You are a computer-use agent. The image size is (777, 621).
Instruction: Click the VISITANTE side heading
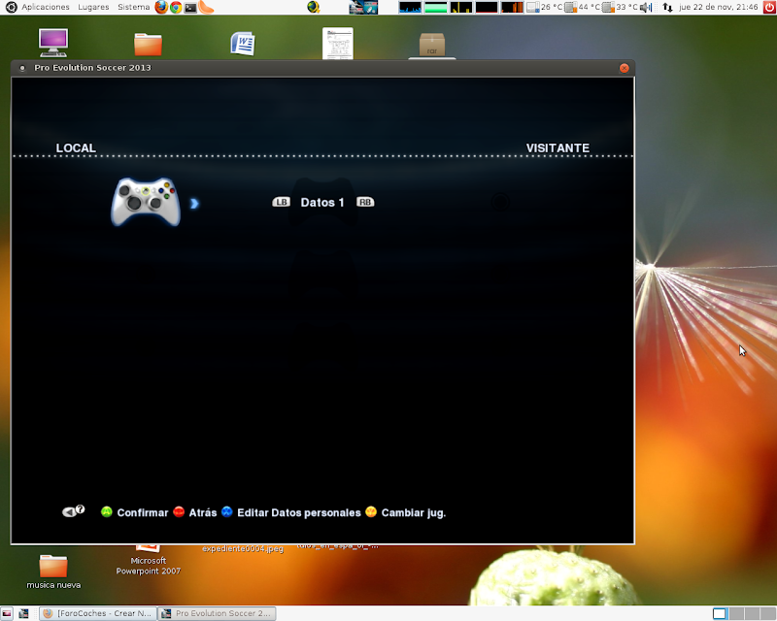[x=557, y=148]
